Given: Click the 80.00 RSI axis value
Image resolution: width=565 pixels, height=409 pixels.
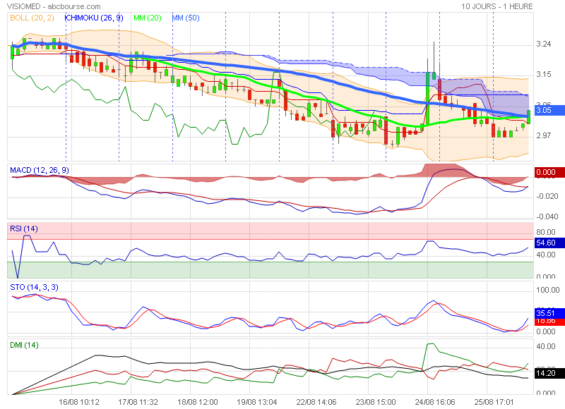Looking at the screenshot, I should [546, 232].
